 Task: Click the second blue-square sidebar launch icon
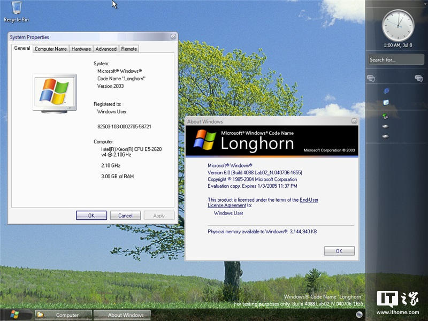(x=386, y=103)
